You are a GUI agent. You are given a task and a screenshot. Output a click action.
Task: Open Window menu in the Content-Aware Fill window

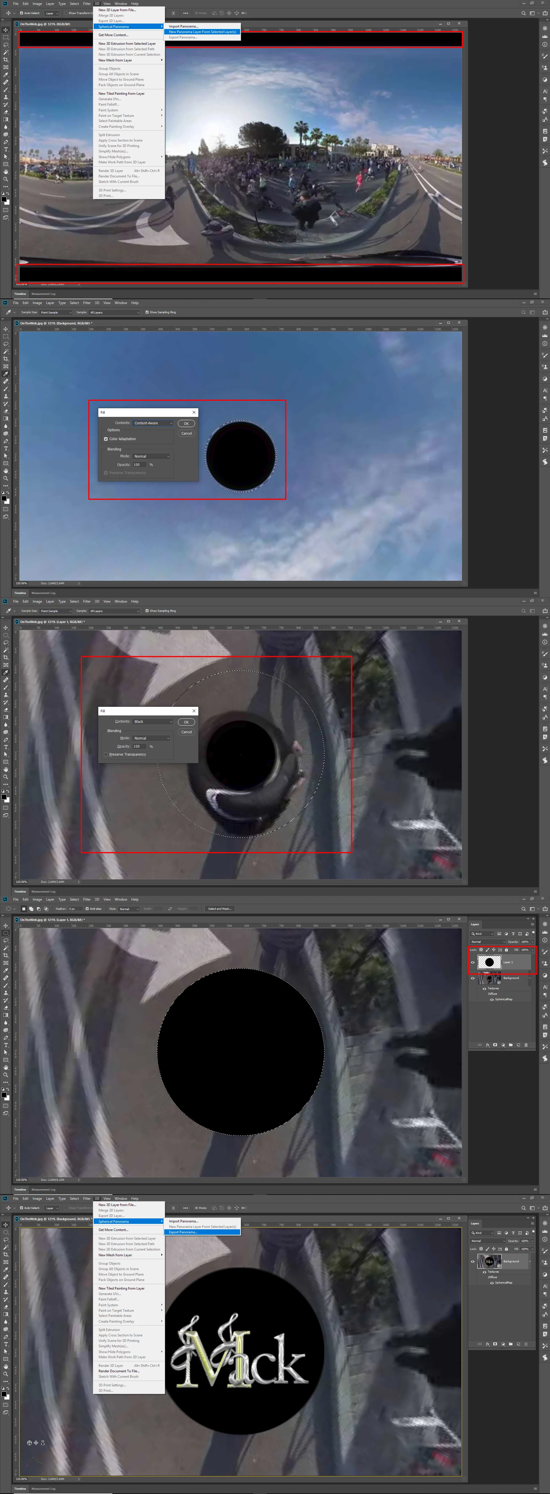click(121, 303)
